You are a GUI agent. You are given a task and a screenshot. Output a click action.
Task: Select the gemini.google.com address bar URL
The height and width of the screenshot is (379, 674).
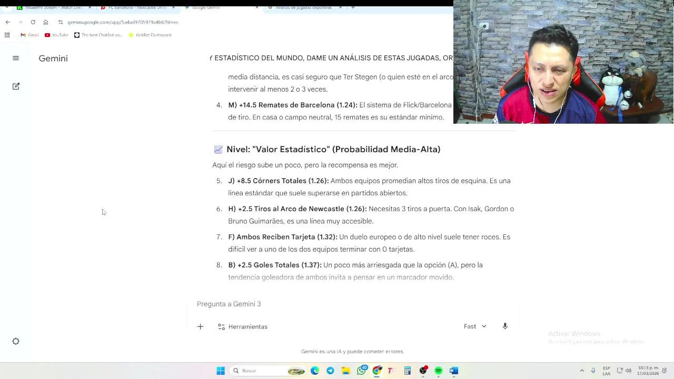coord(123,22)
